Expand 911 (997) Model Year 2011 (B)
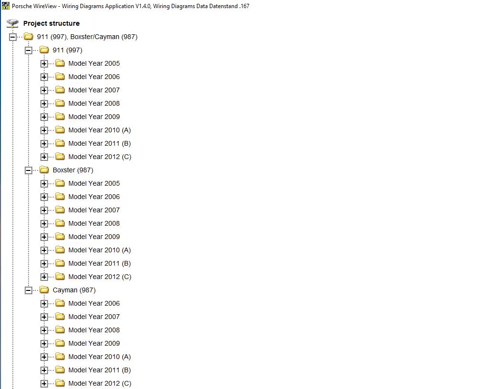Viewport: 486px width, 389px height. (44, 144)
